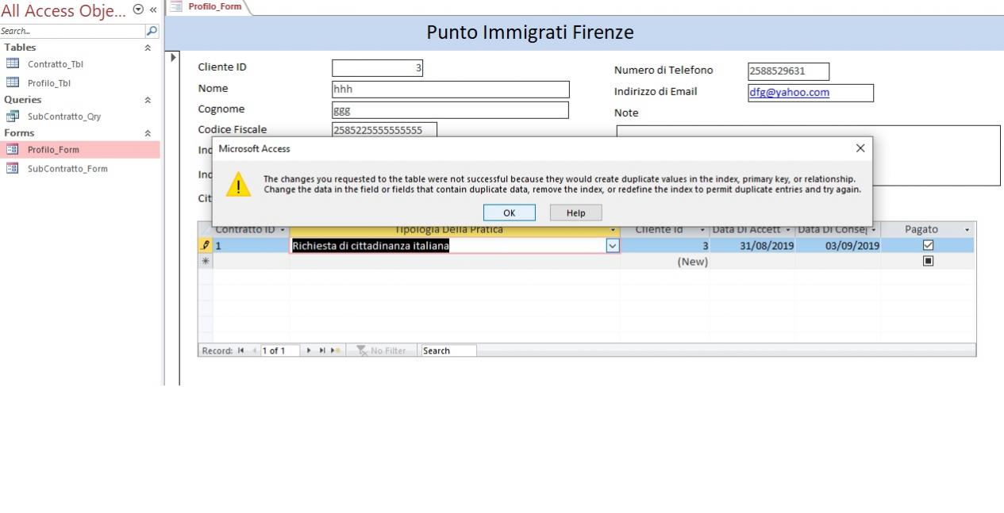Click the new-row asterisk record selector
This screenshot has width=1004, height=513.
(205, 261)
